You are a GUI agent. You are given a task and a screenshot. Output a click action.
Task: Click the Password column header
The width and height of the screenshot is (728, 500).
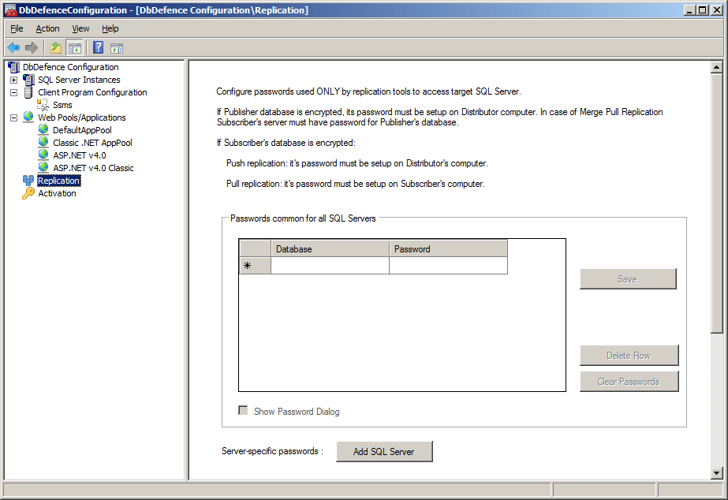coord(448,249)
